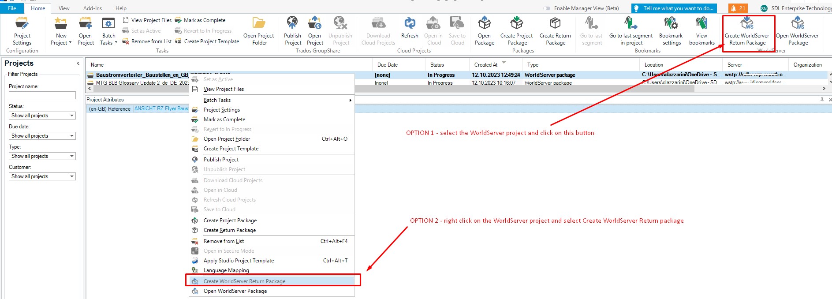Switch to the Add-Ins ribbon tab
Viewport: 832px width, 299px height.
[93, 8]
